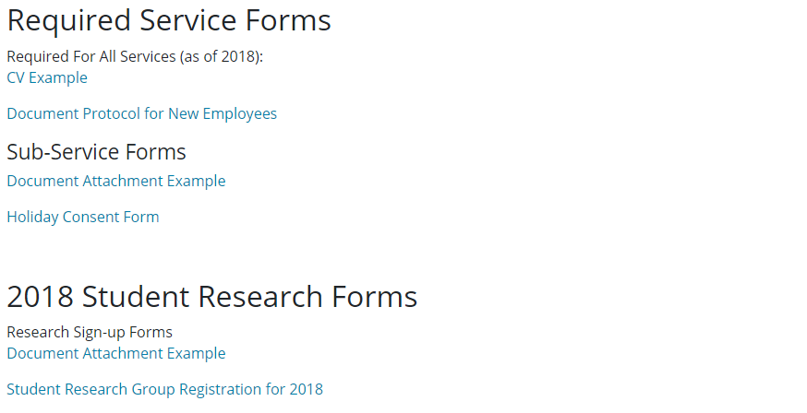The width and height of the screenshot is (807, 413).
Task: View the example CV document
Action: (47, 78)
